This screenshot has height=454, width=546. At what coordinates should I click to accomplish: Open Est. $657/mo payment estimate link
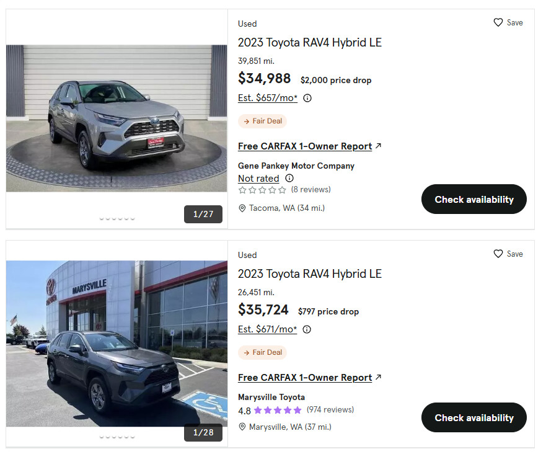[268, 98]
